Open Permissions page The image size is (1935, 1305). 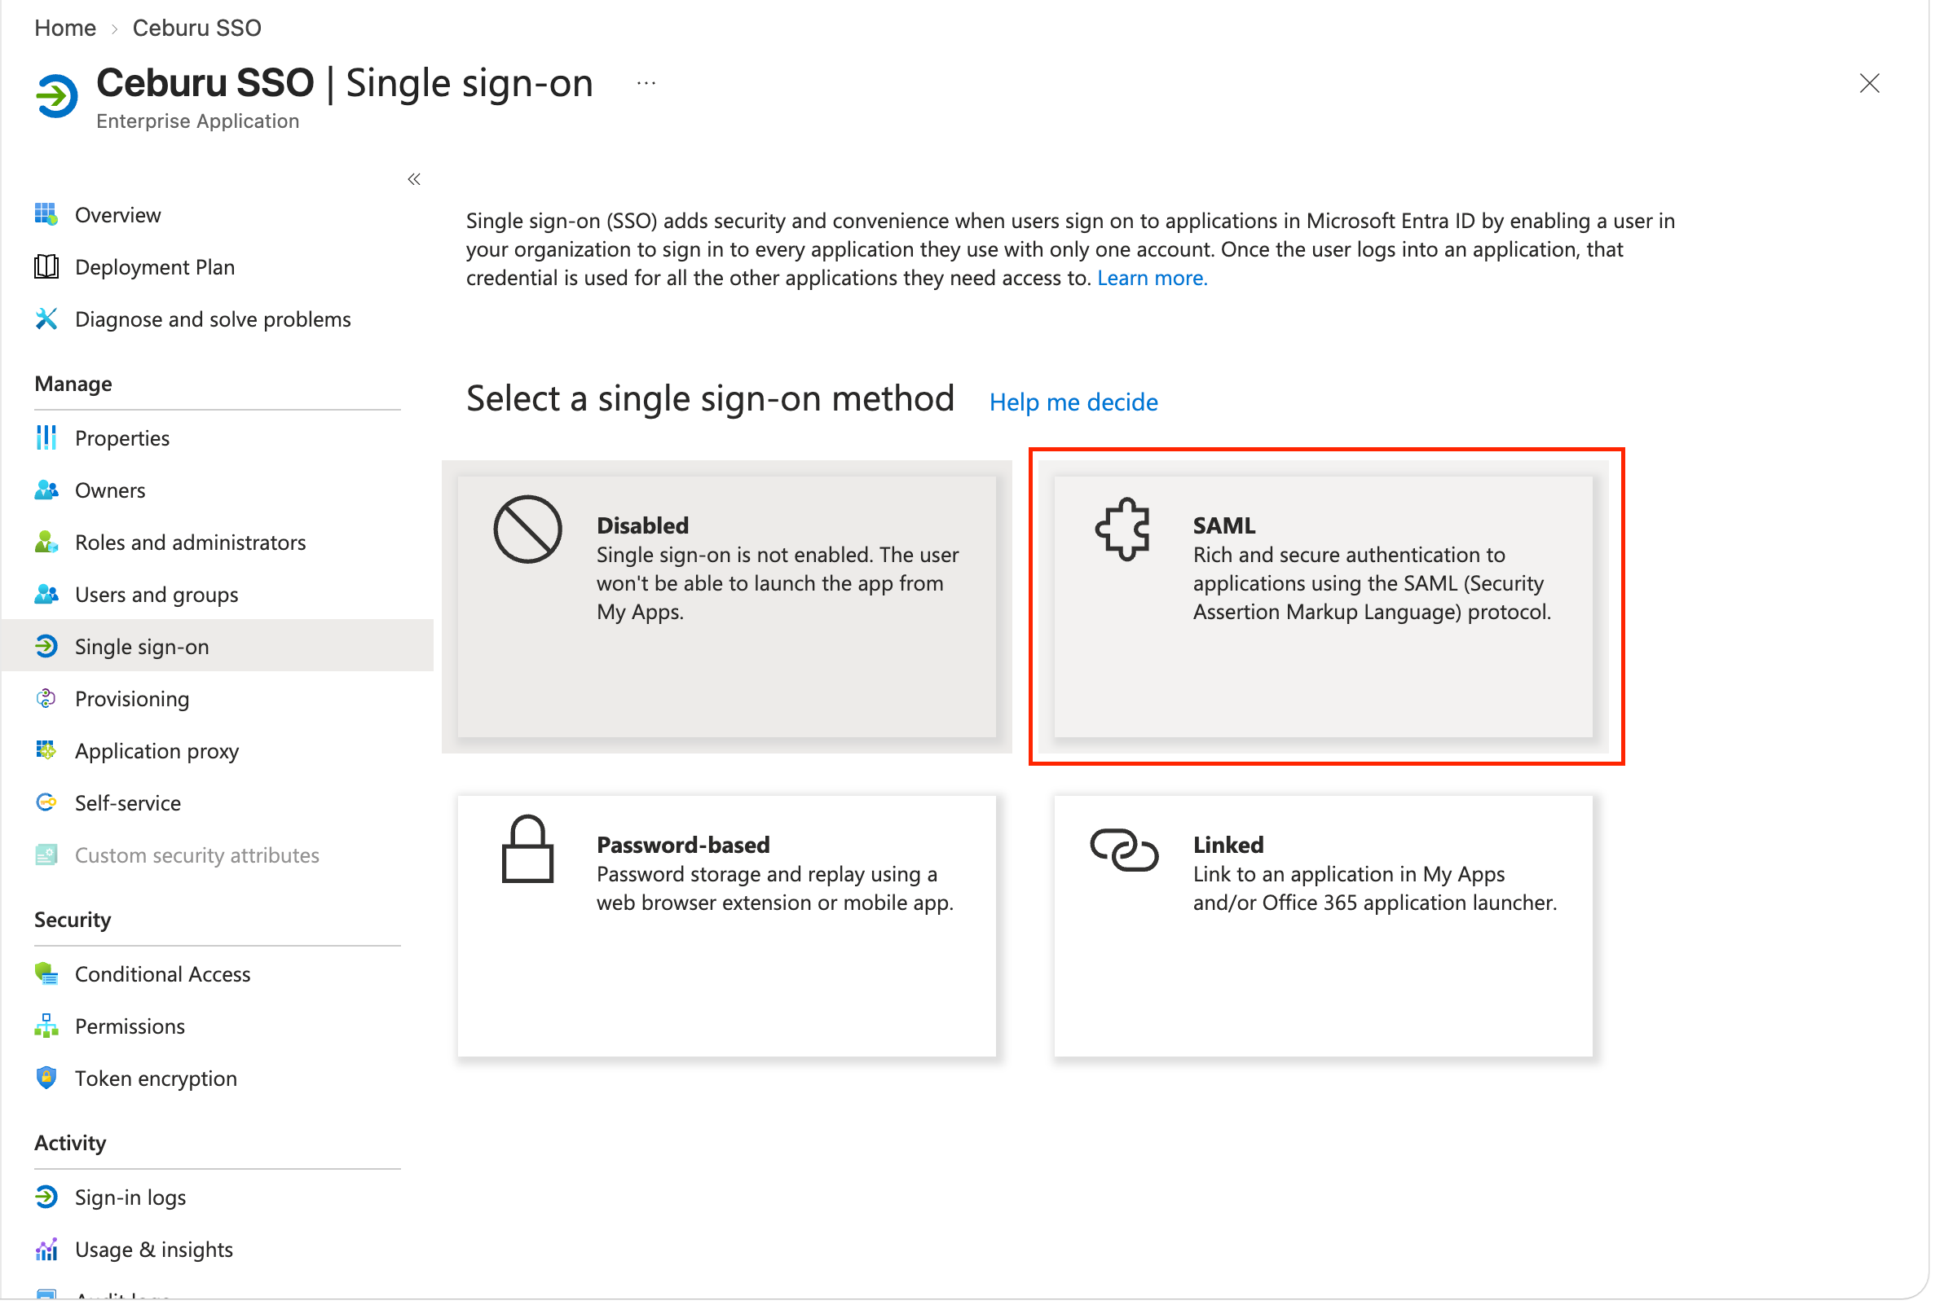pyautogui.click(x=218, y=1028)
